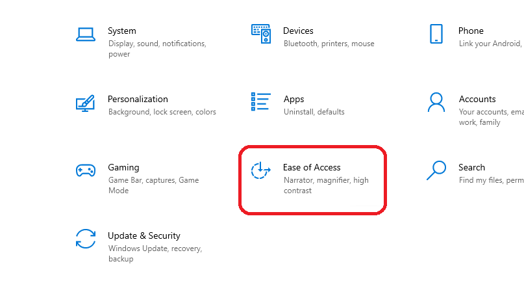Go to the Update & Security title

[x=144, y=235]
